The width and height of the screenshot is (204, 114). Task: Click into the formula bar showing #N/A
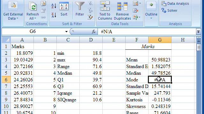tap(147, 32)
